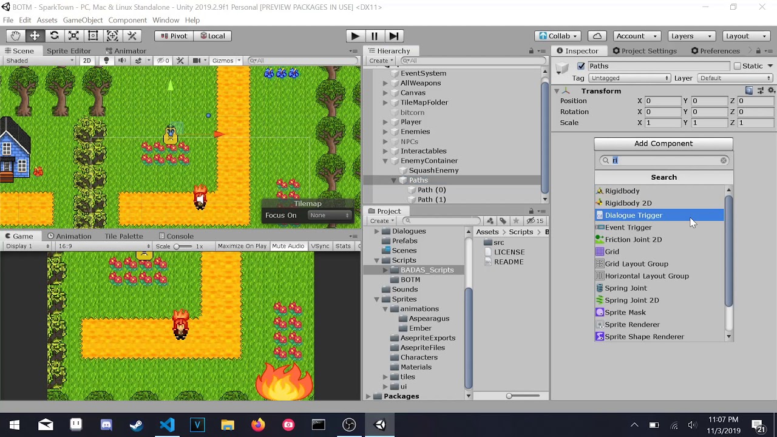Launch Steam from the taskbar
Viewport: 777px width, 437px height.
[137, 425]
